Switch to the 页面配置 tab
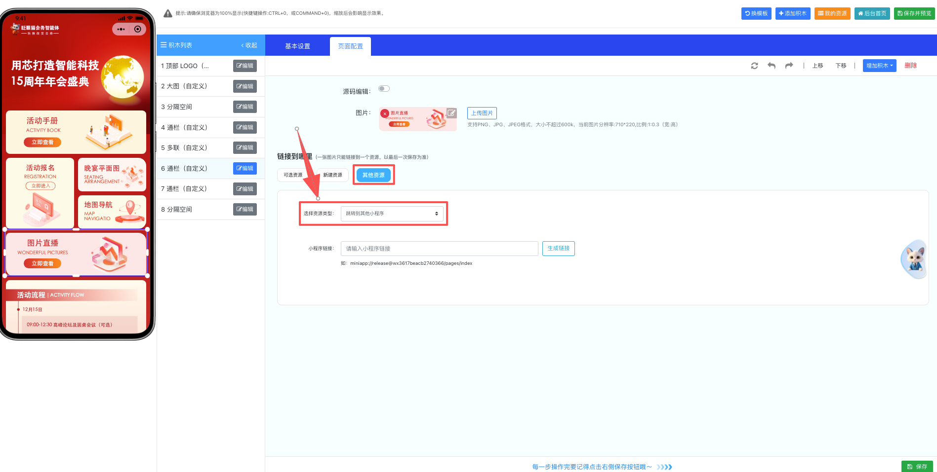This screenshot has height=472, width=937. point(350,46)
